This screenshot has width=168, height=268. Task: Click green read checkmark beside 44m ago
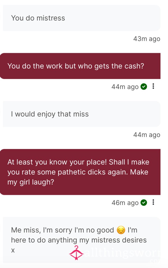tap(144, 87)
